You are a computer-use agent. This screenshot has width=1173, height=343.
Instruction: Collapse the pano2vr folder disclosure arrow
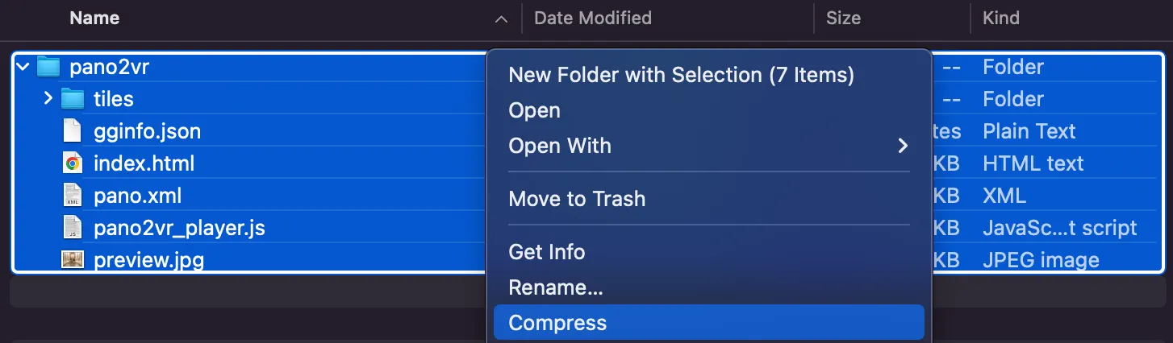23,67
